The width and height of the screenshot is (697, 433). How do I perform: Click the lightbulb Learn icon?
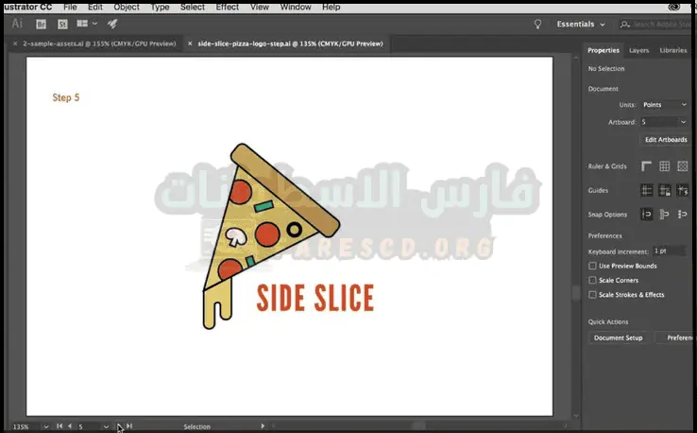pos(538,24)
